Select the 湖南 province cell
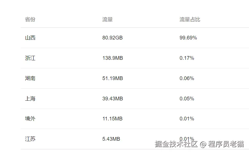The height and width of the screenshot is (153, 249). pos(30,78)
